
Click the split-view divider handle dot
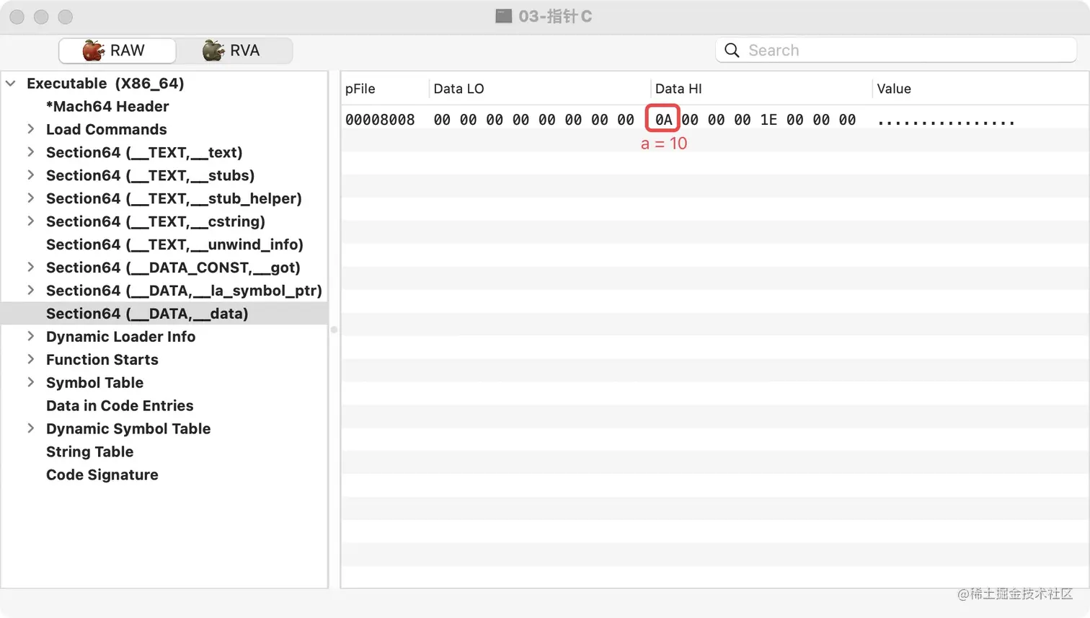coord(334,330)
